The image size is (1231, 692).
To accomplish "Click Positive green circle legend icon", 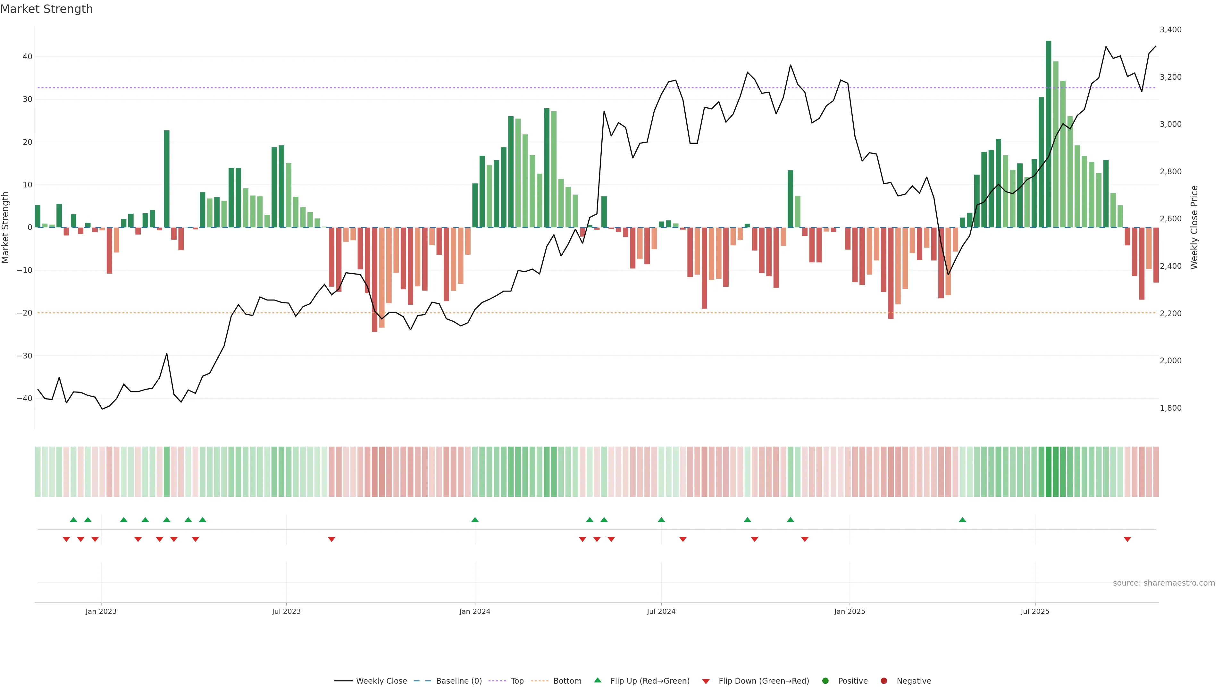I will 825,681.
